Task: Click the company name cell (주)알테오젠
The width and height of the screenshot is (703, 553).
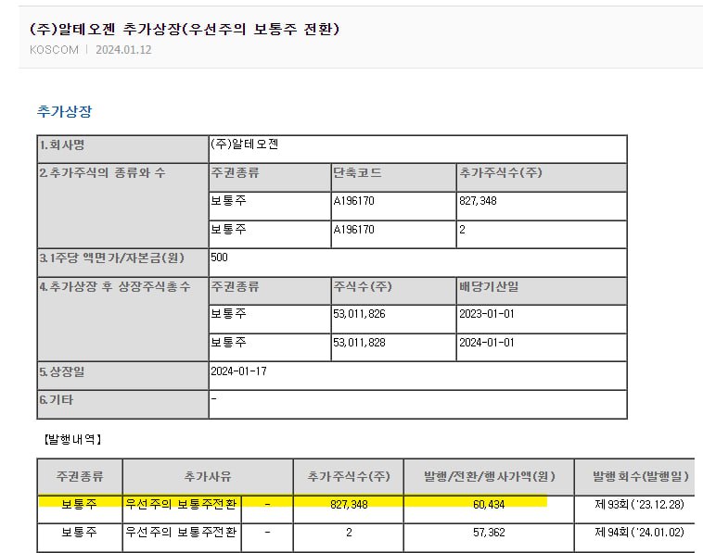Action: pos(245,145)
